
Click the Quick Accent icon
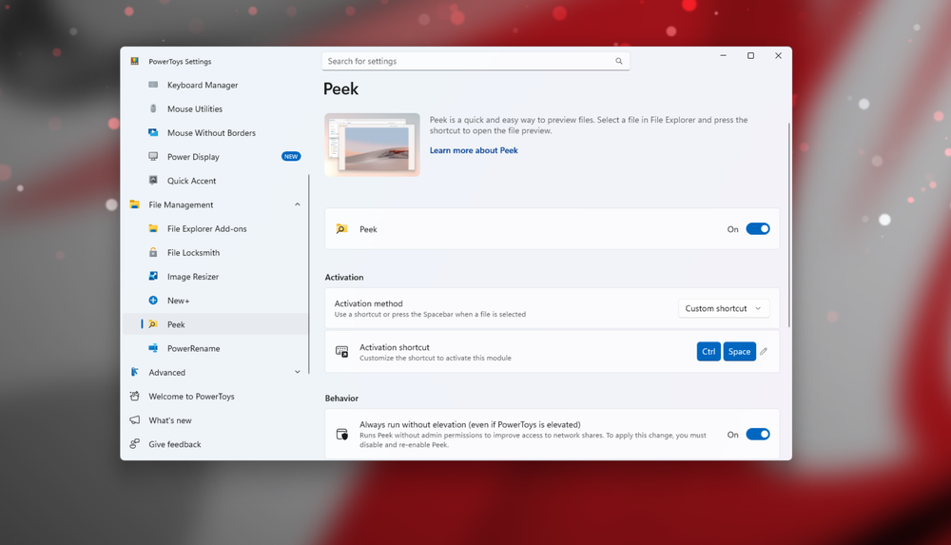pyautogui.click(x=153, y=181)
